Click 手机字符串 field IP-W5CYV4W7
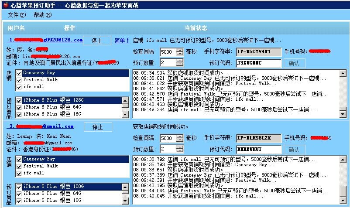 click(259, 52)
